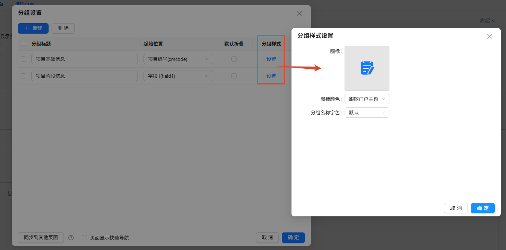Edit the 项目阶段信息 group title field

84,76
